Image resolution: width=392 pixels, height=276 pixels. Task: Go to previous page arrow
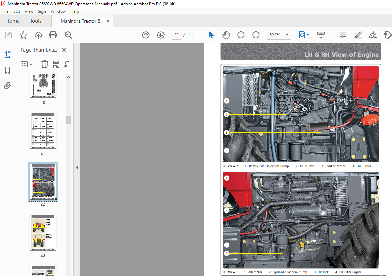(146, 35)
